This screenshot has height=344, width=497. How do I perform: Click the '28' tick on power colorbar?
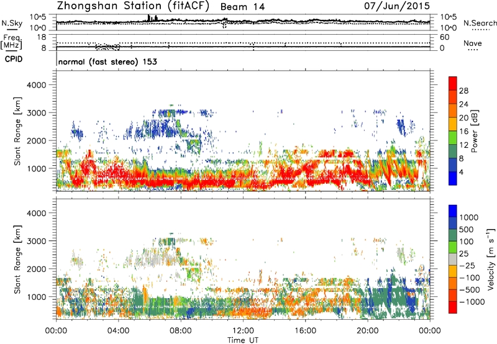tap(463, 91)
